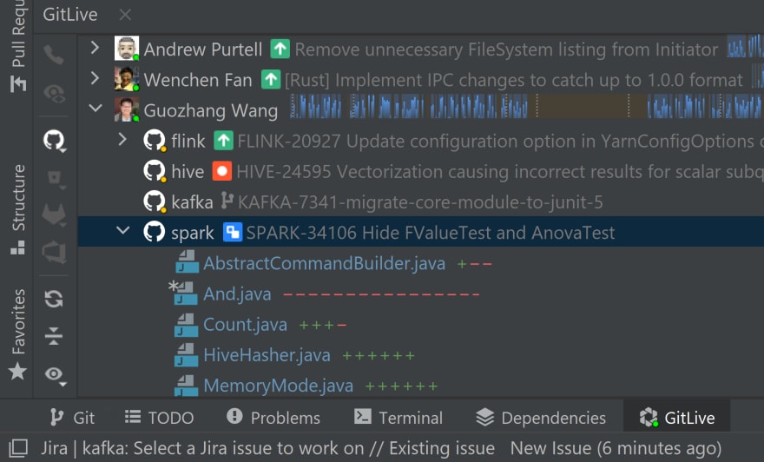Screen dimensions: 764x462
Task: Click SPARK-34106 Hide FValueTest issue title
Action: [431, 233]
